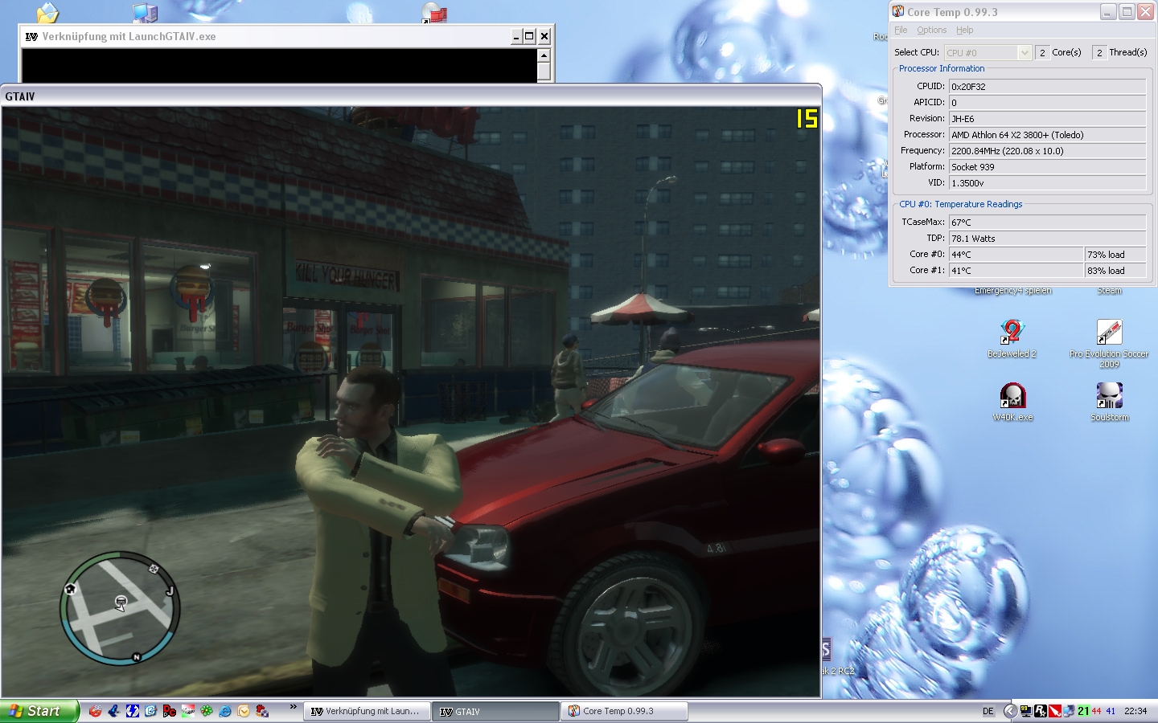The height and width of the screenshot is (723, 1158).
Task: Select Core #1 temperature 41°C
Action: coord(1016,271)
